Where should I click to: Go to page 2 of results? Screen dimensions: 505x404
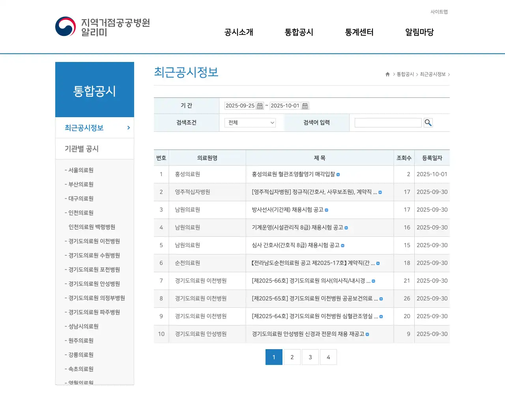point(292,357)
